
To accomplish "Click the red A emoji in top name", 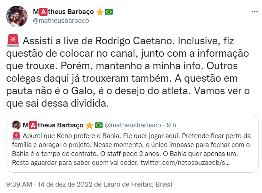I will pos(44,12).
